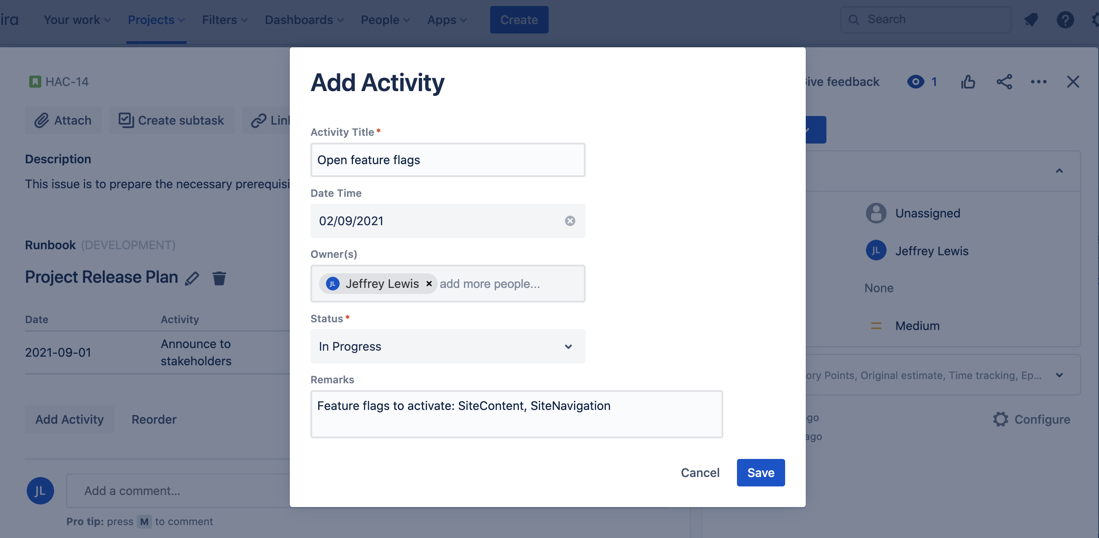Viewport: 1099px width, 538px height.
Task: Open notifications bell icon
Action: 1031,20
